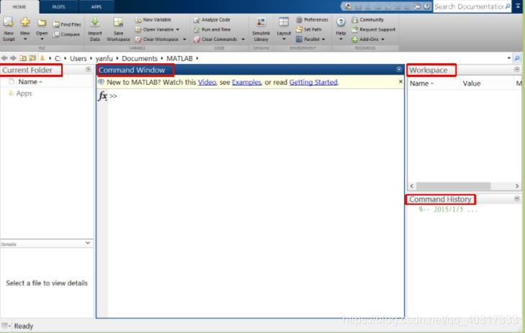
Task: Launch Find Files tool
Action: [67, 24]
